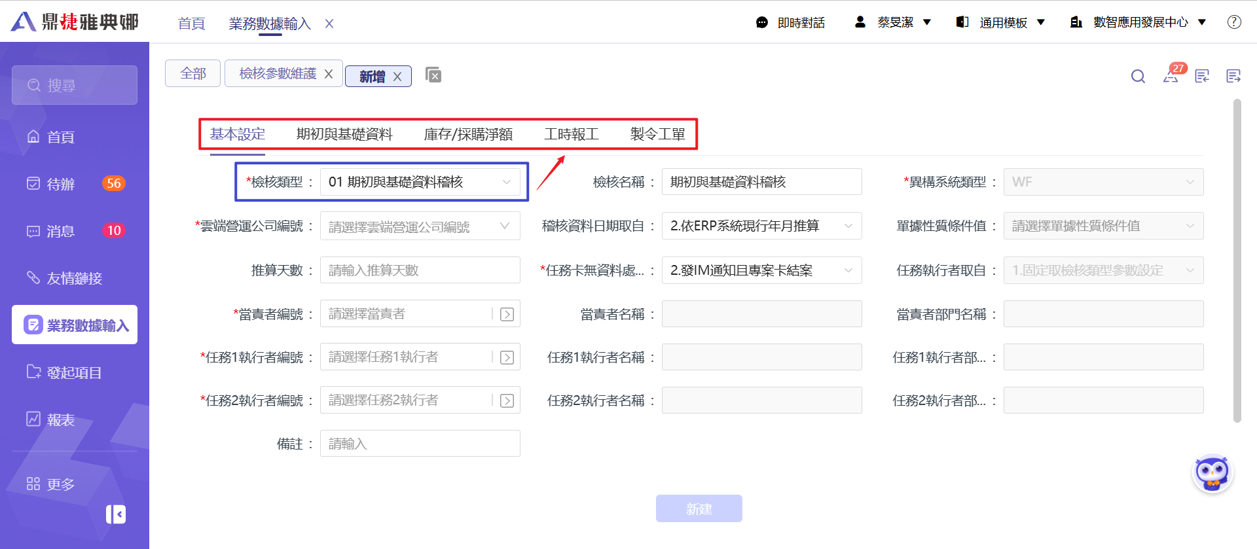Click the search magnifier icon at top right
Viewport: 1257px width, 549px height.
click(x=1139, y=76)
